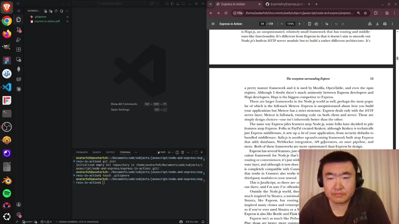Print the PDF
The width and height of the screenshot is (399, 224).
(385, 24)
